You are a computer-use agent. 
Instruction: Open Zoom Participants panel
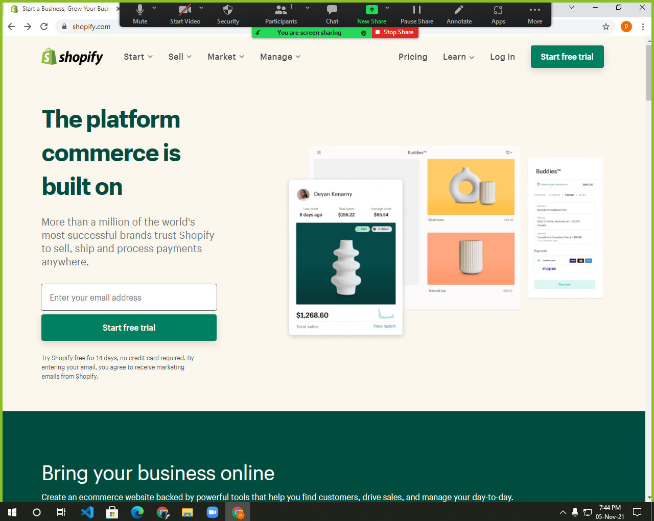pos(281,14)
